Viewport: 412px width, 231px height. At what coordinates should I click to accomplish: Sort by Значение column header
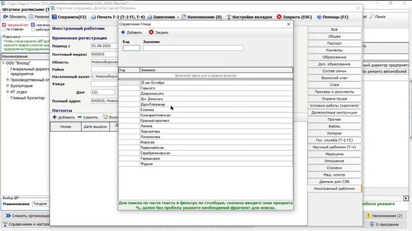click(216, 70)
